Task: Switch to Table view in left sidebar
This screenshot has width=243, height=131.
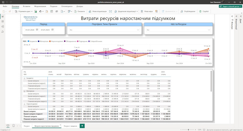Action: [3, 21]
